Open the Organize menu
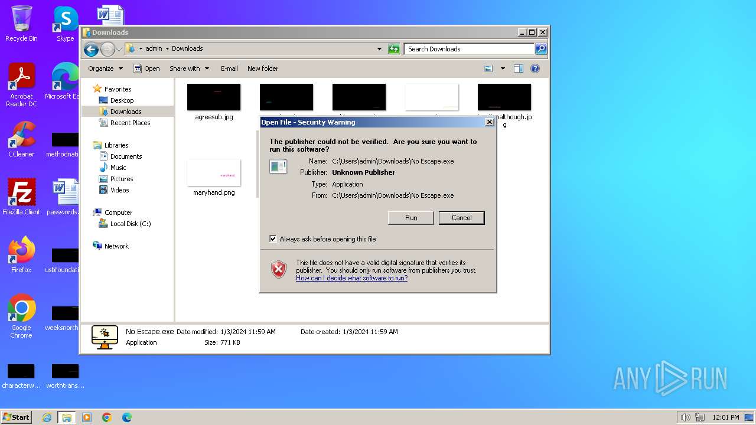 click(105, 68)
